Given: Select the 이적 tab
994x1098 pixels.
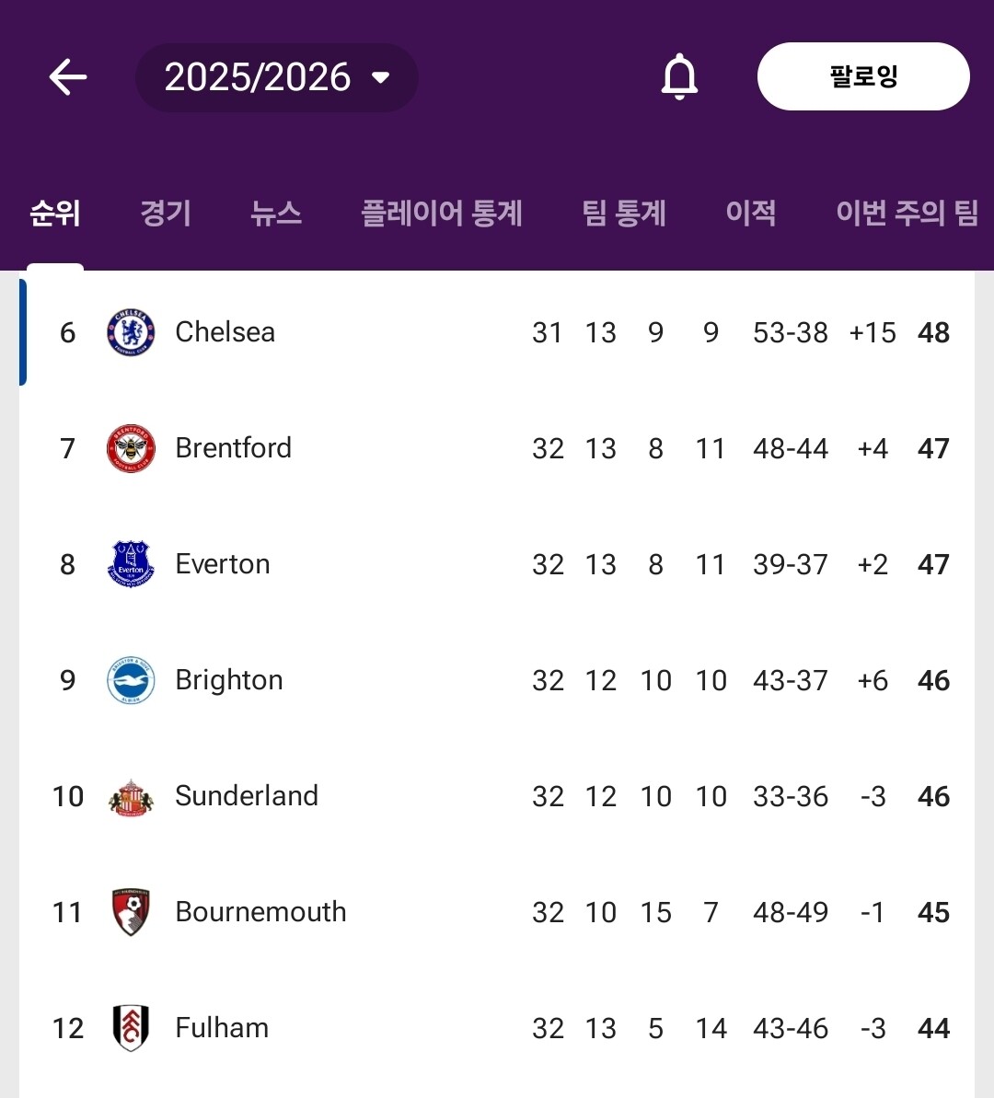Looking at the screenshot, I should pos(750,214).
